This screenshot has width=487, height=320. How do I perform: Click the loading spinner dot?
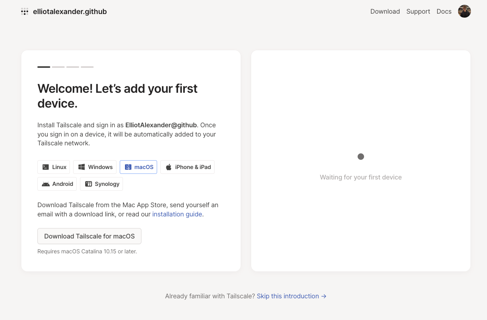[361, 157]
